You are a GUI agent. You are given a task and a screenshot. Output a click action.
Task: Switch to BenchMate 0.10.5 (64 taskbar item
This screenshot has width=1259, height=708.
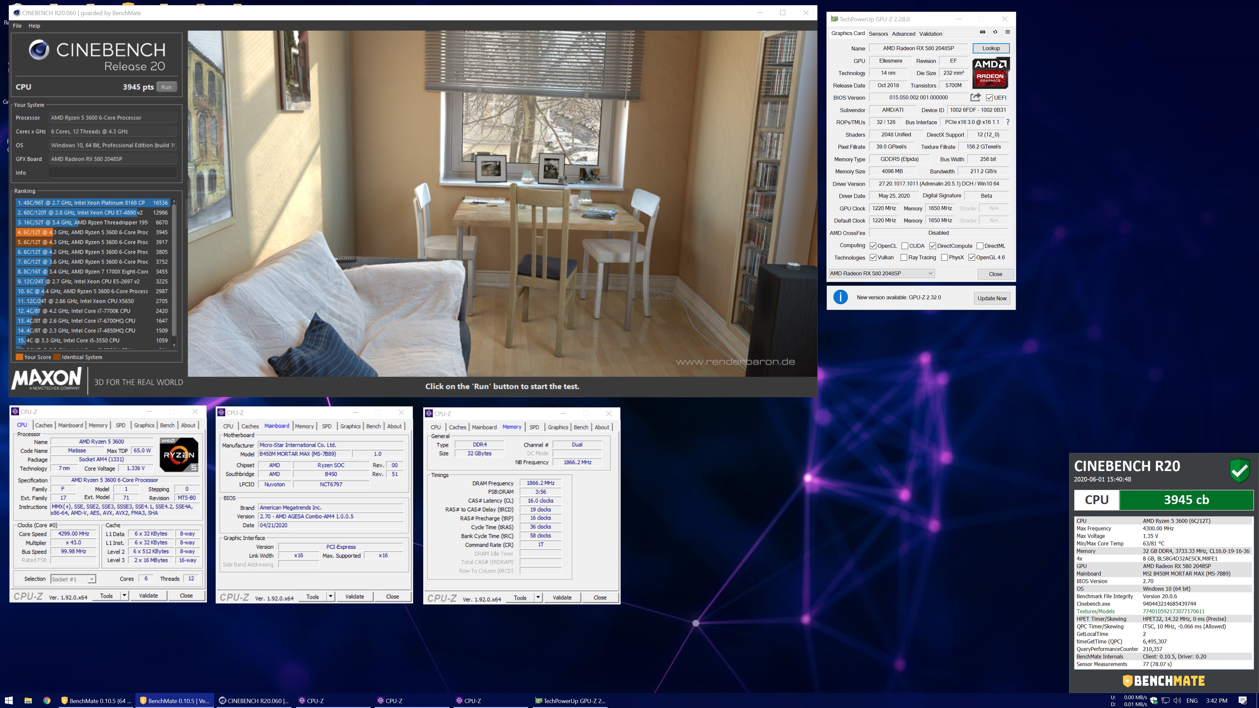pos(95,700)
